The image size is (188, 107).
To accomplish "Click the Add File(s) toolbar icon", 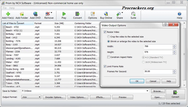I will coord(8,14).
